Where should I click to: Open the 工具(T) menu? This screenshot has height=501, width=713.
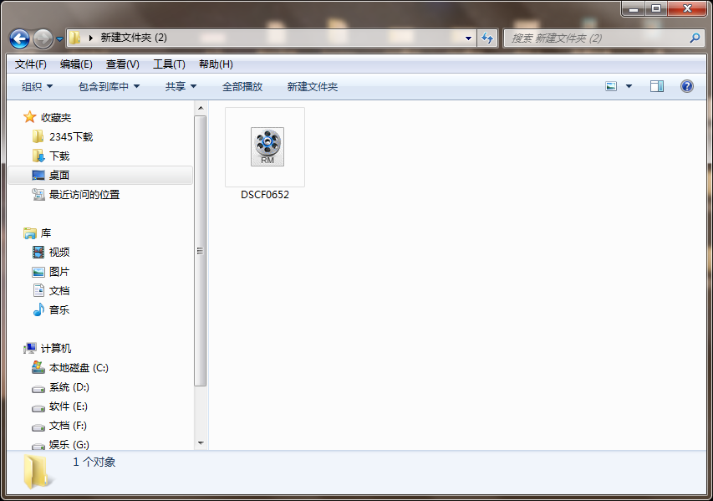[169, 64]
